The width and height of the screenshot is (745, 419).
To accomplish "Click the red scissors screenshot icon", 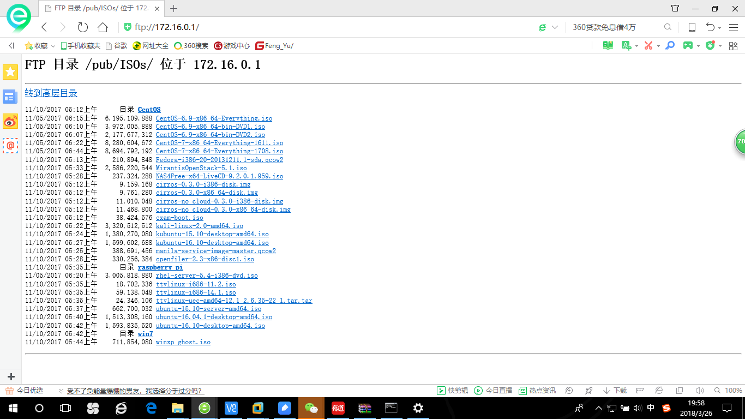I will (648, 46).
